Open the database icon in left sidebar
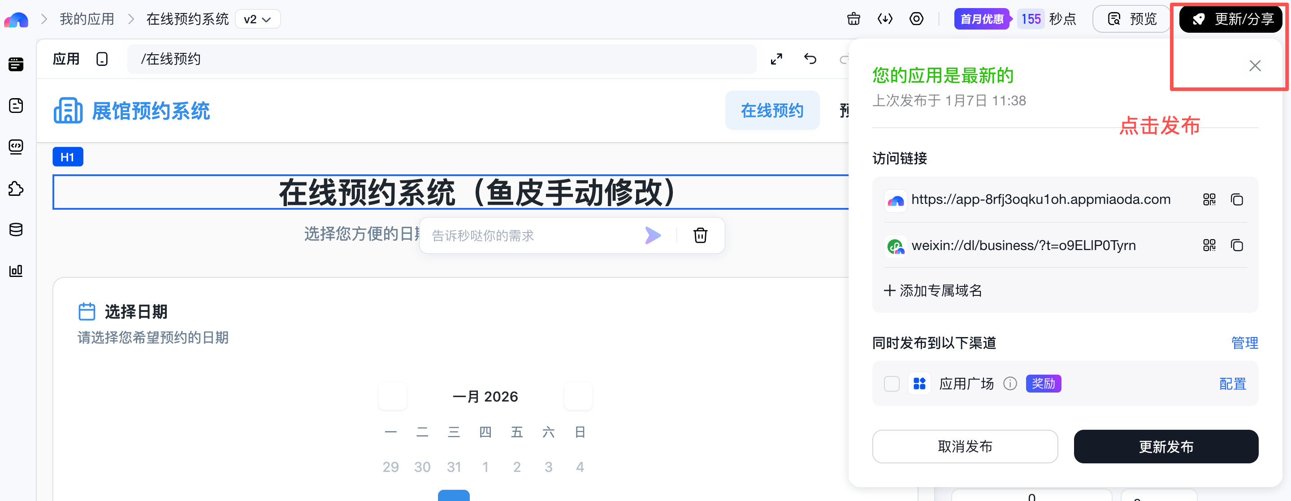Image resolution: width=1291 pixels, height=501 pixels. [x=16, y=230]
